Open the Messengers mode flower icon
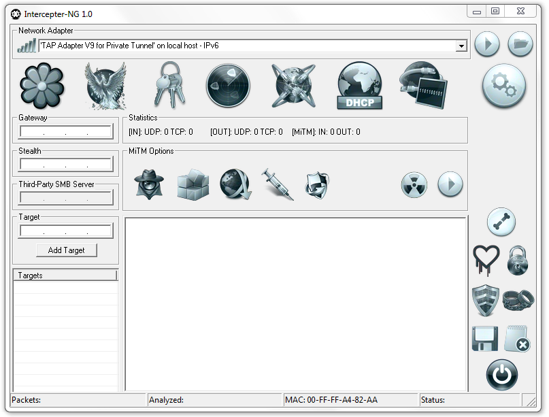549x417 pixels. [x=42, y=86]
